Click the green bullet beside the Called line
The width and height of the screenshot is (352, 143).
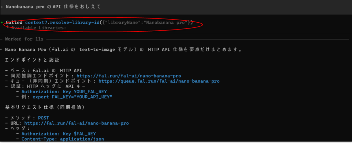click(2, 22)
